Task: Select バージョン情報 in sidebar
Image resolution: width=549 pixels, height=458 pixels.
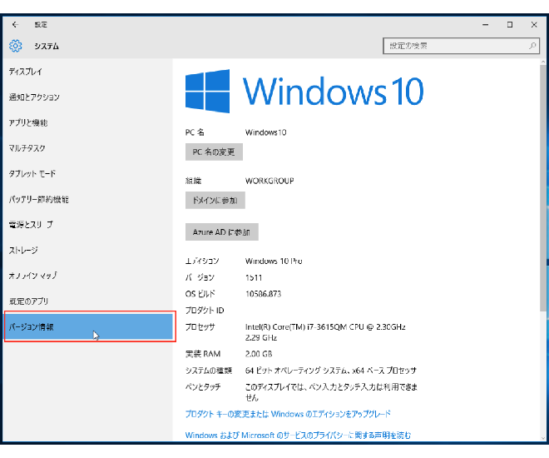Action: pos(89,326)
